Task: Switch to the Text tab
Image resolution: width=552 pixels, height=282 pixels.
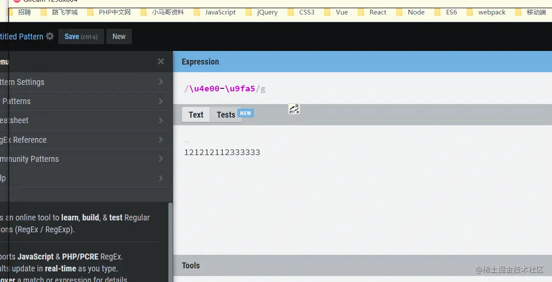Action: coord(196,115)
